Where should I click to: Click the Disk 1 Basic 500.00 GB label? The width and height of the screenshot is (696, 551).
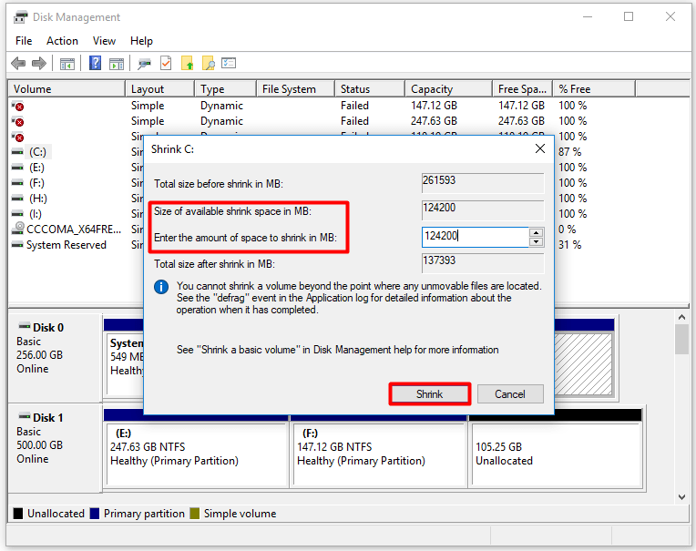coord(55,448)
